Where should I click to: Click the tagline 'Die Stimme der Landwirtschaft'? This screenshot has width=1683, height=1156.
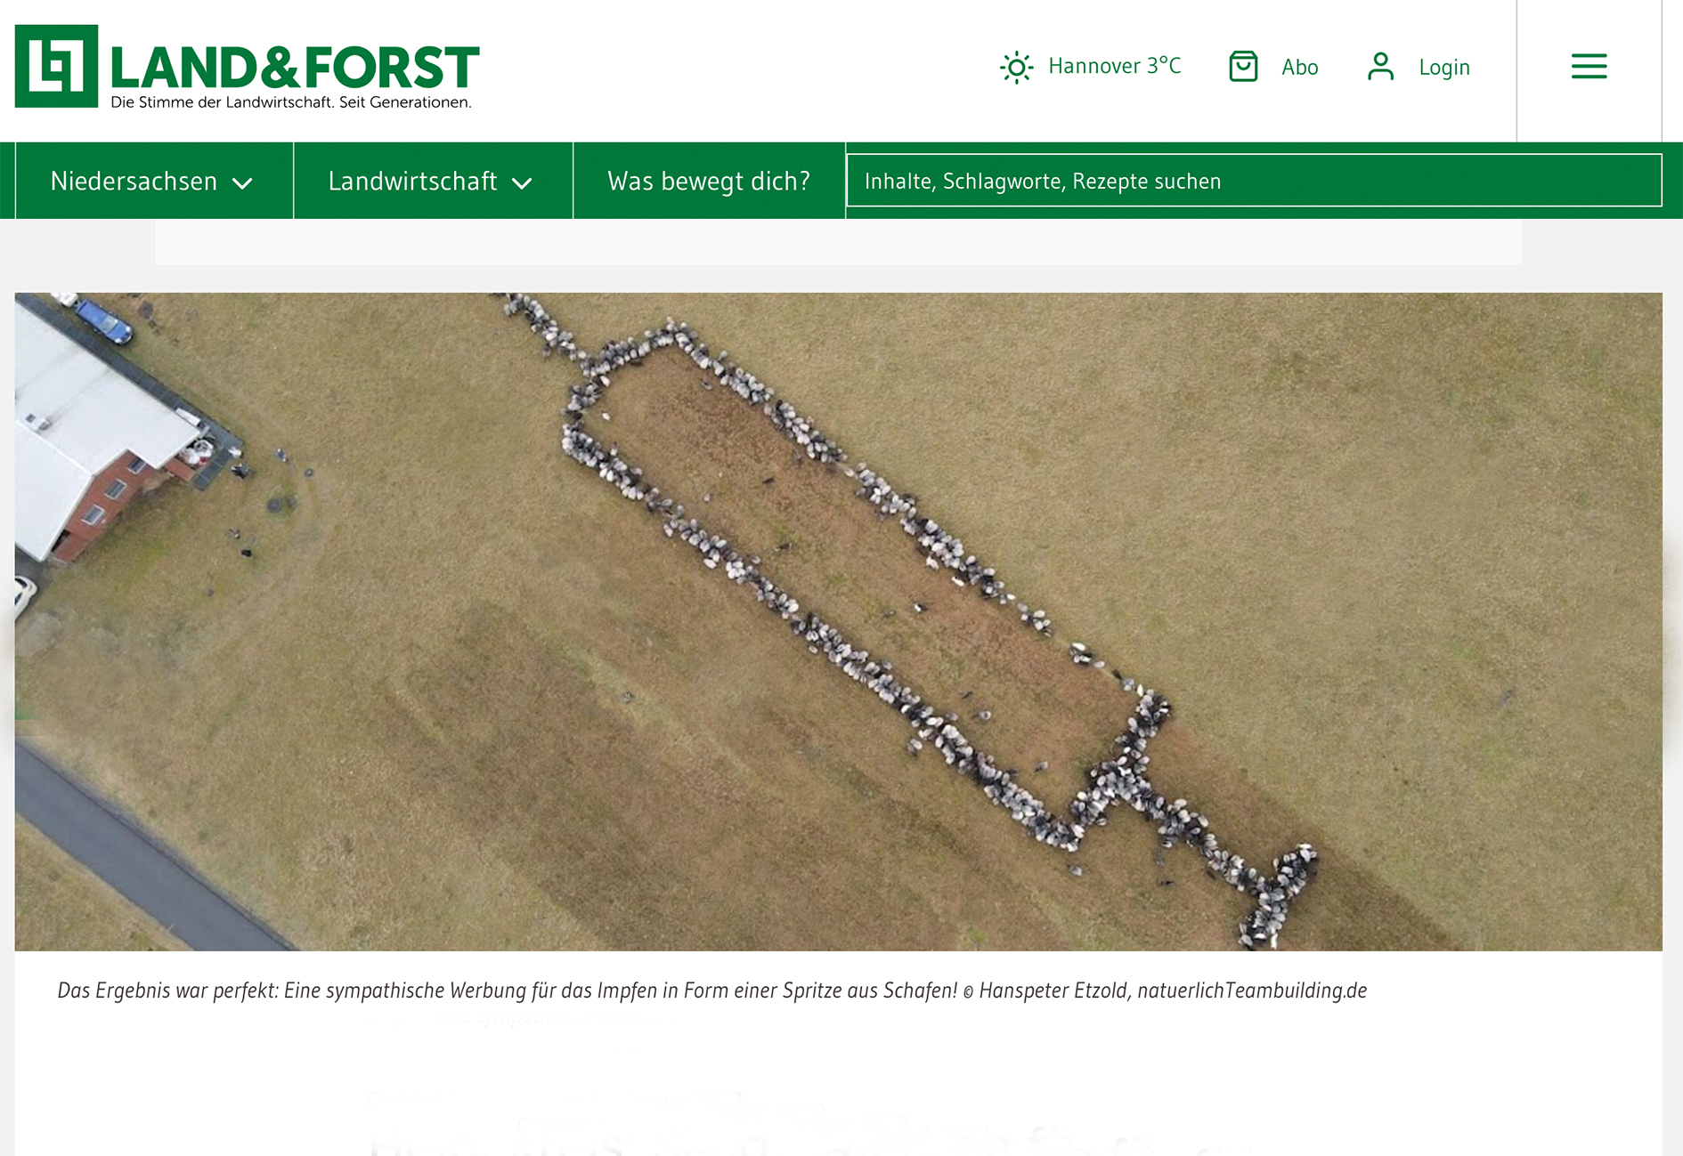(x=290, y=103)
